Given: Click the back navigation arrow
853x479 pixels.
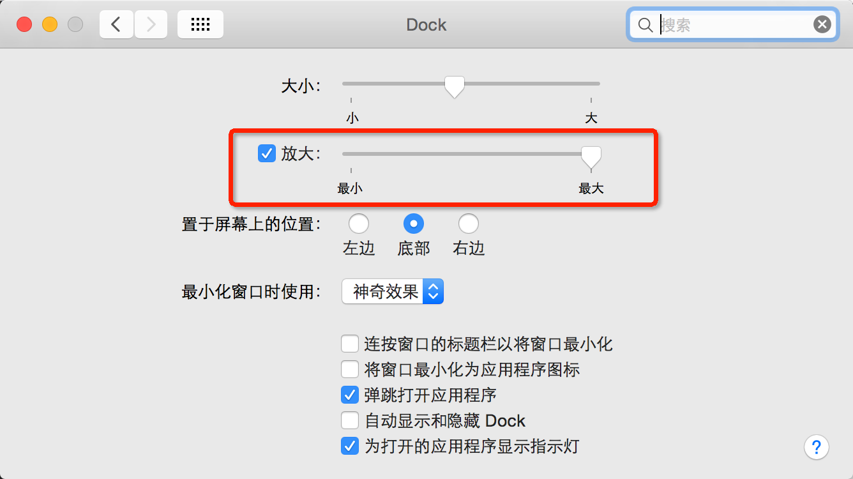Looking at the screenshot, I should [x=116, y=25].
